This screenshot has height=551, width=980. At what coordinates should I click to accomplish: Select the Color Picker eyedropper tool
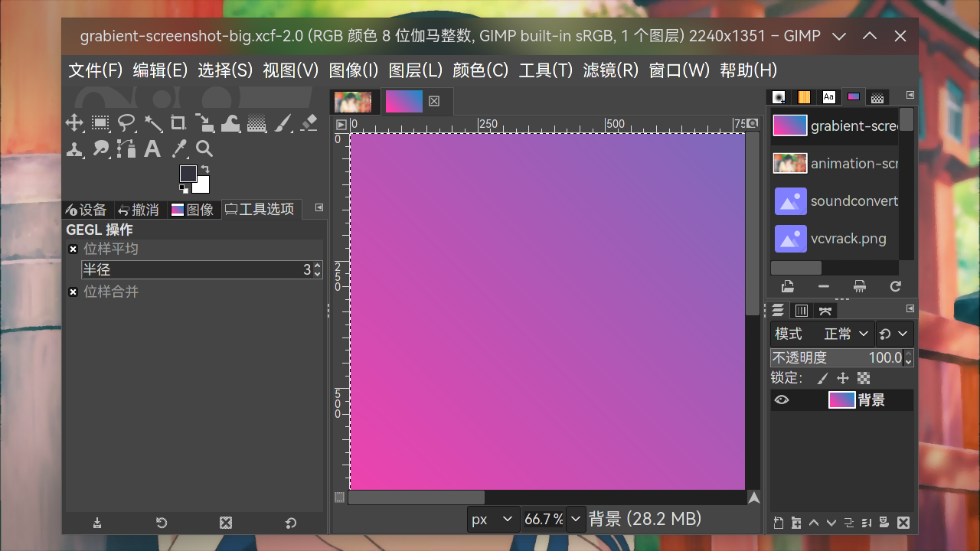coord(178,149)
